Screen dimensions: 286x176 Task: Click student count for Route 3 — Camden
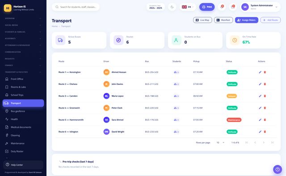click(176, 96)
